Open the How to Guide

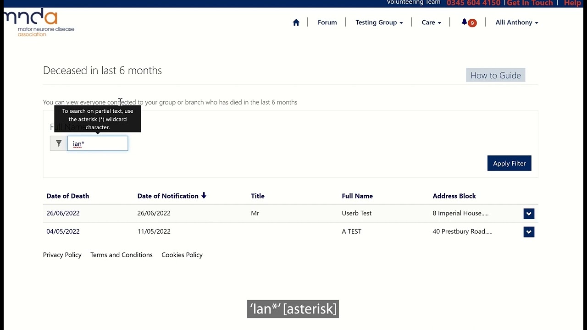495,75
